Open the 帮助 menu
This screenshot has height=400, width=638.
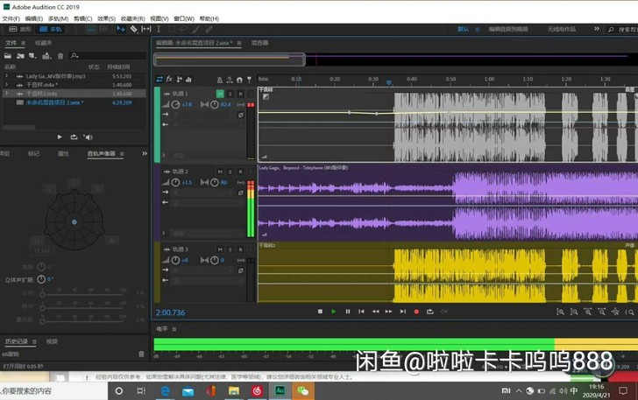(x=209, y=18)
